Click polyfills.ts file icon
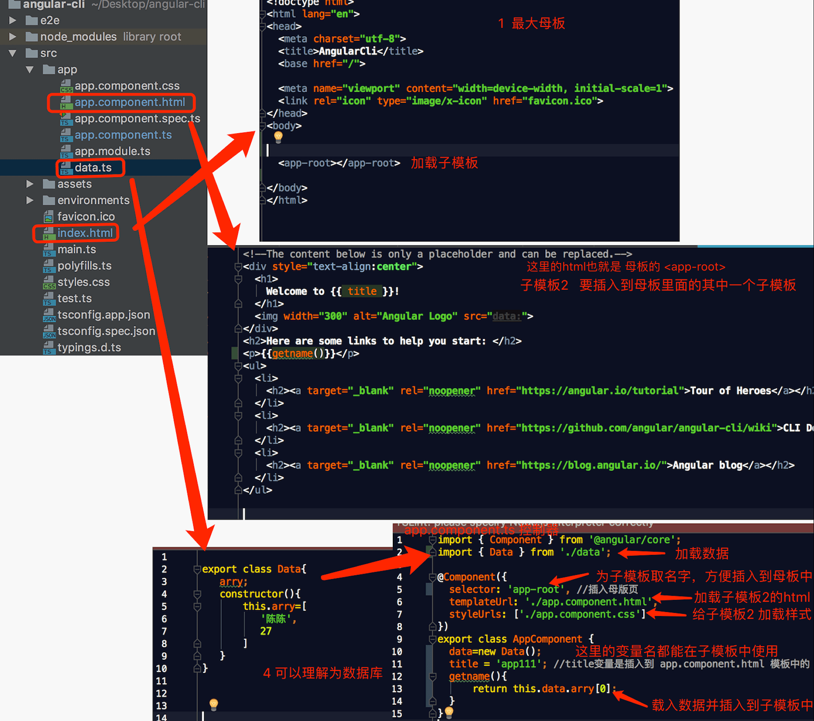The width and height of the screenshot is (814, 721). pyautogui.click(x=49, y=266)
